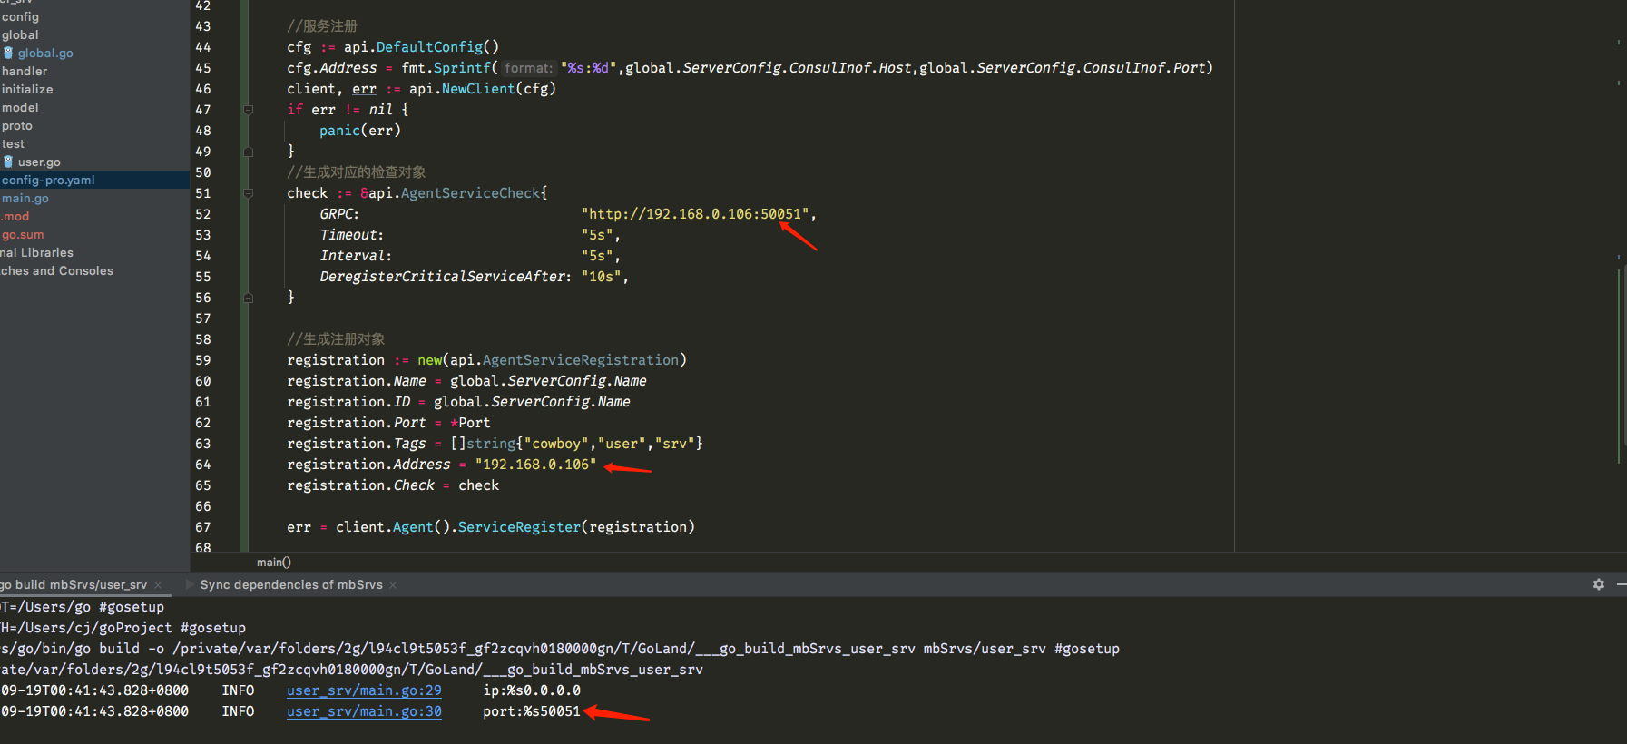Select the global folder in project tree
Viewport: 1627px width, 744px height.
pos(20,34)
